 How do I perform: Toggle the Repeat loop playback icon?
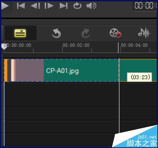coord(77,6)
